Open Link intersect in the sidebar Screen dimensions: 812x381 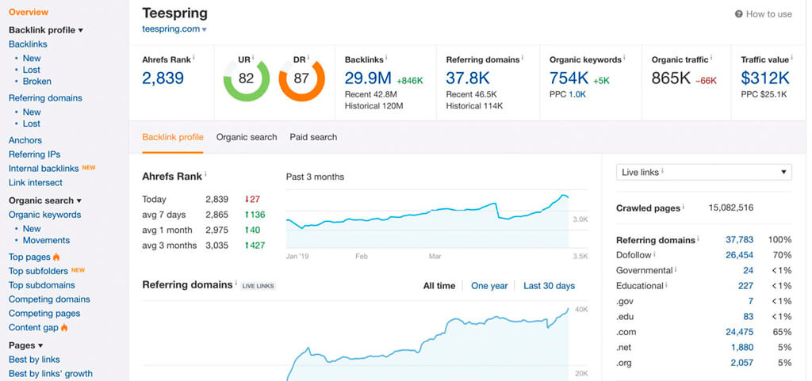[x=35, y=182]
